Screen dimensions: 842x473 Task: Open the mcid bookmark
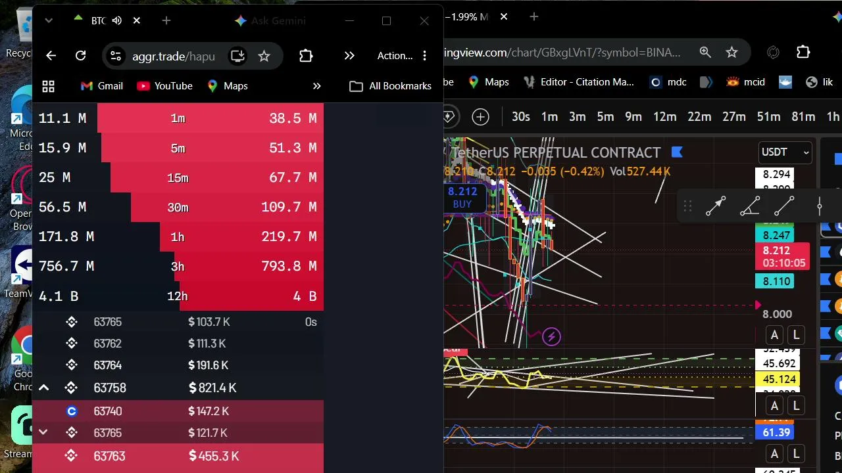(745, 82)
